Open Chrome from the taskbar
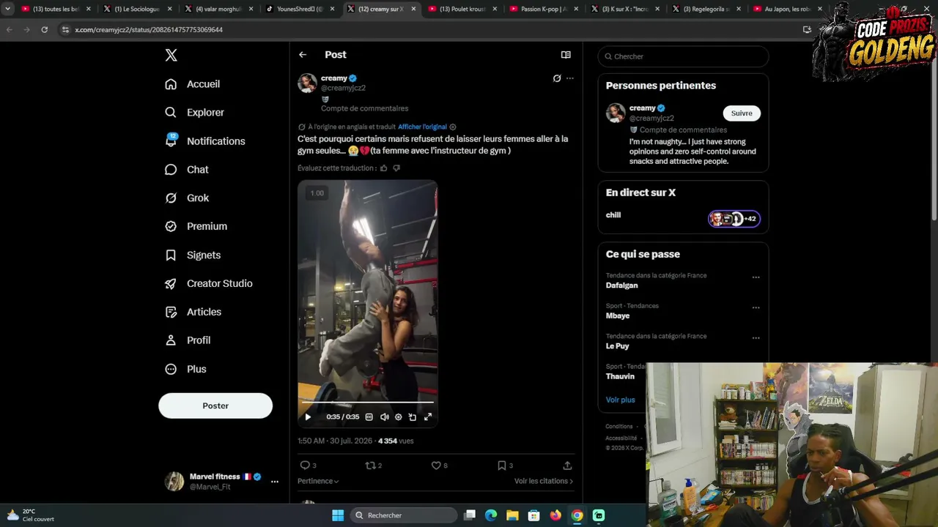This screenshot has width=938, height=527. [x=577, y=515]
